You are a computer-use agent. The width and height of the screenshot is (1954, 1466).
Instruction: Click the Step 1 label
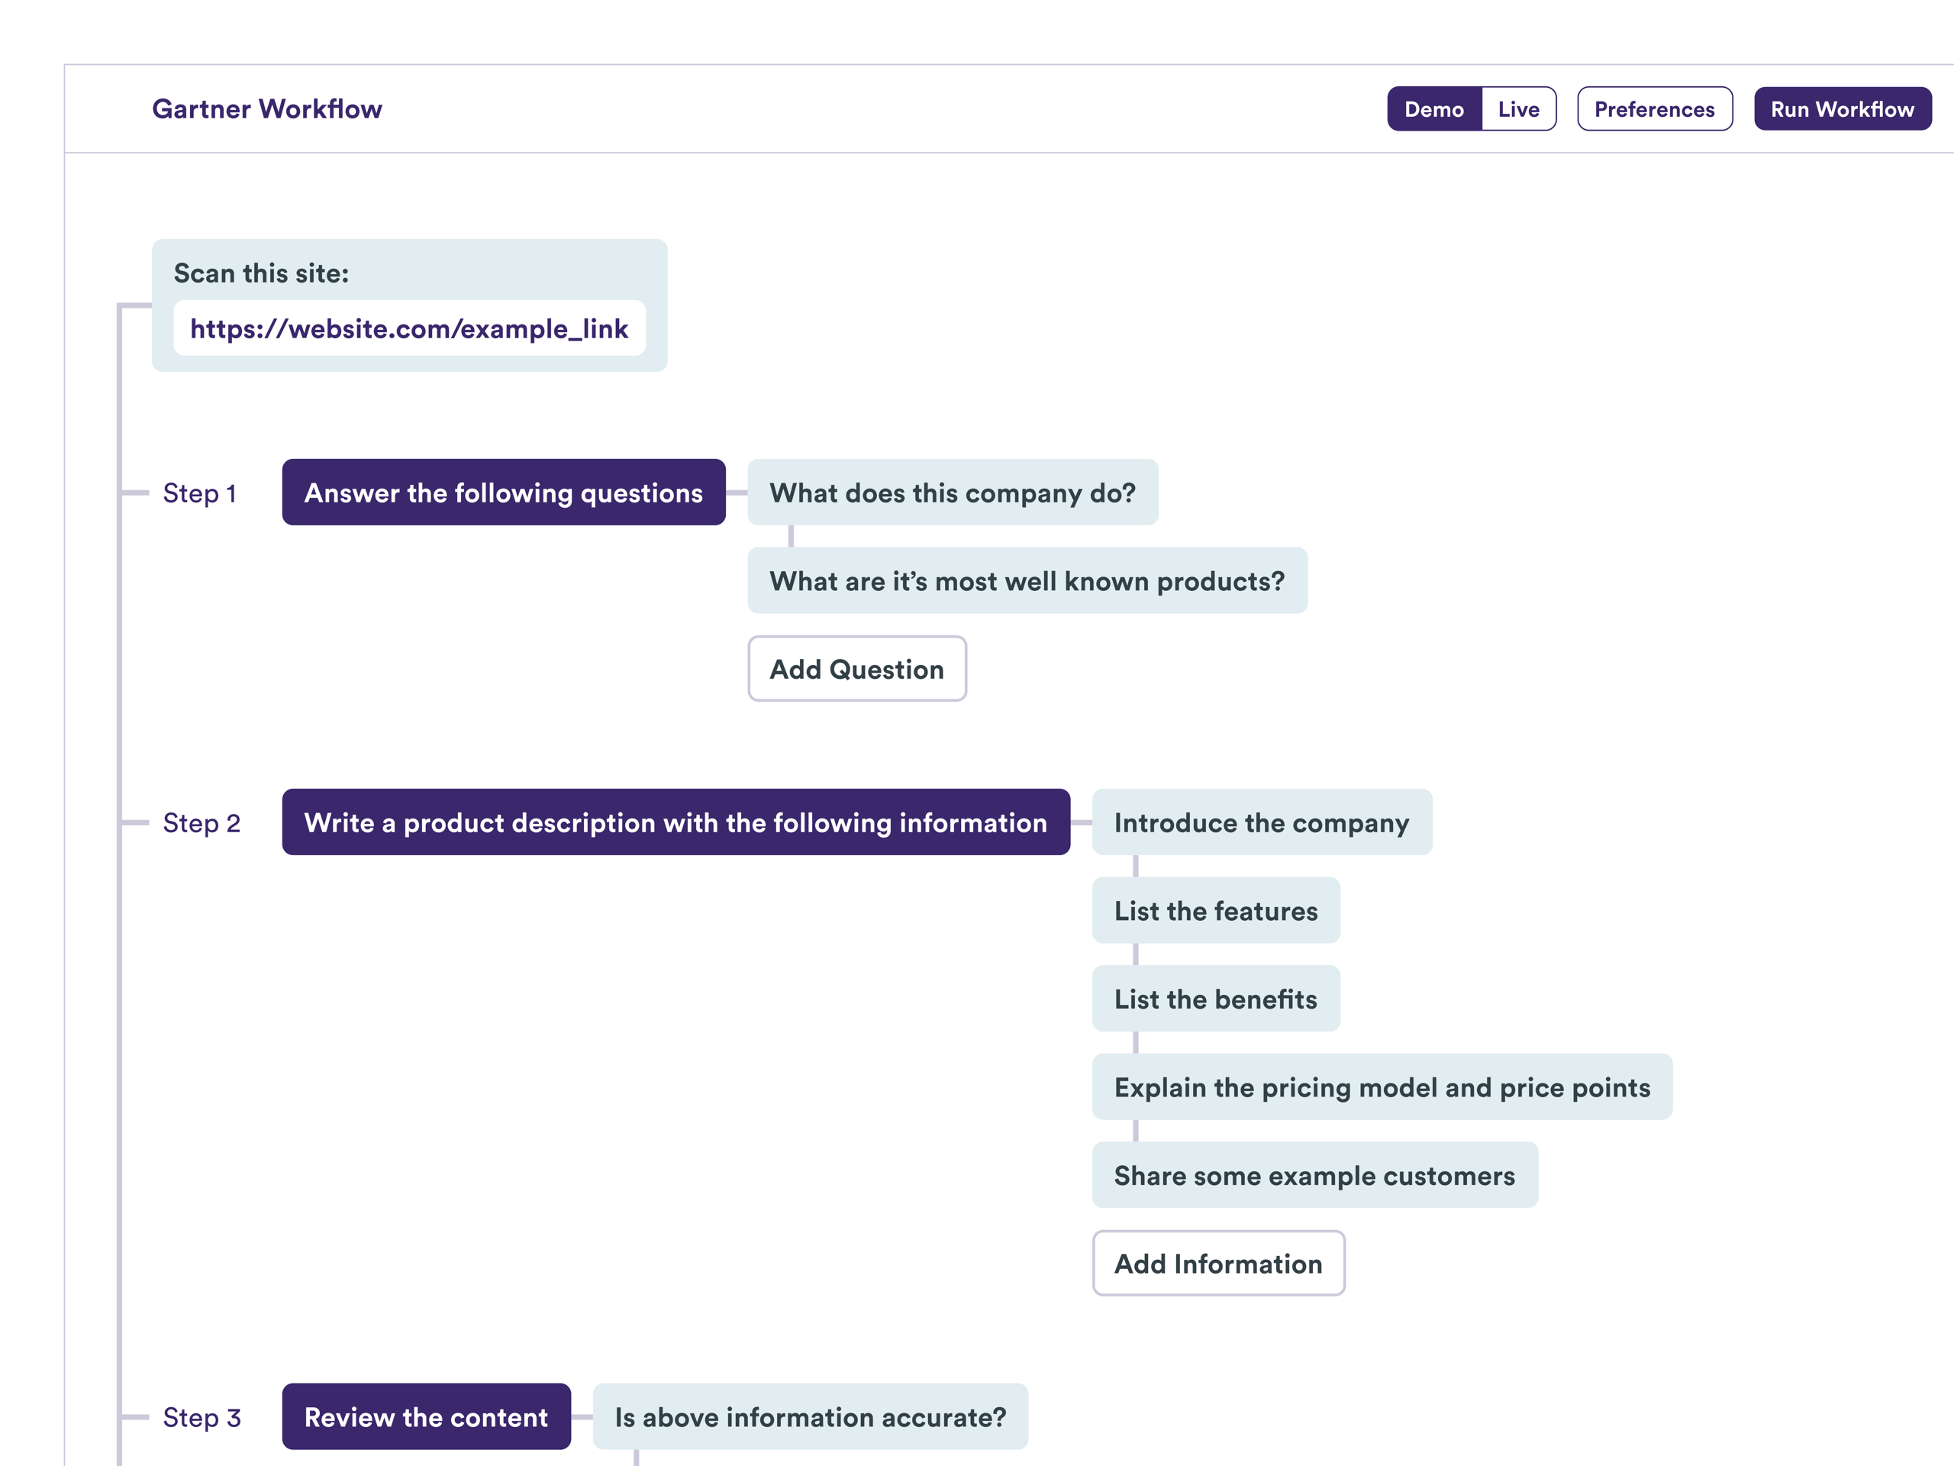pyautogui.click(x=200, y=493)
